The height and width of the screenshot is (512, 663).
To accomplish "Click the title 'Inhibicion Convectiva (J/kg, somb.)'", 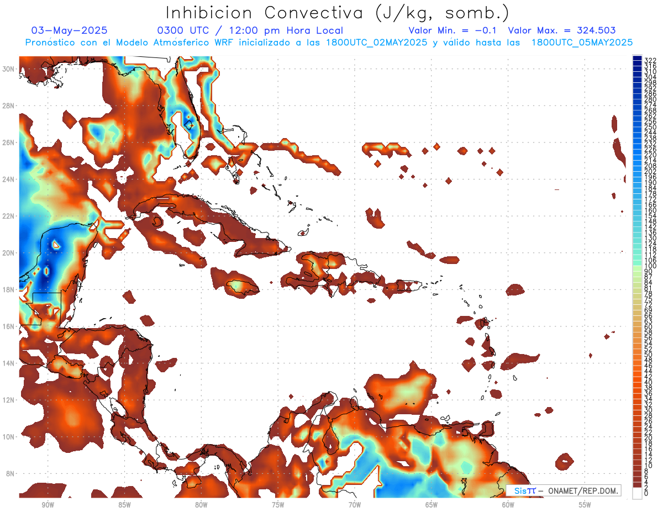I will pyautogui.click(x=338, y=12).
